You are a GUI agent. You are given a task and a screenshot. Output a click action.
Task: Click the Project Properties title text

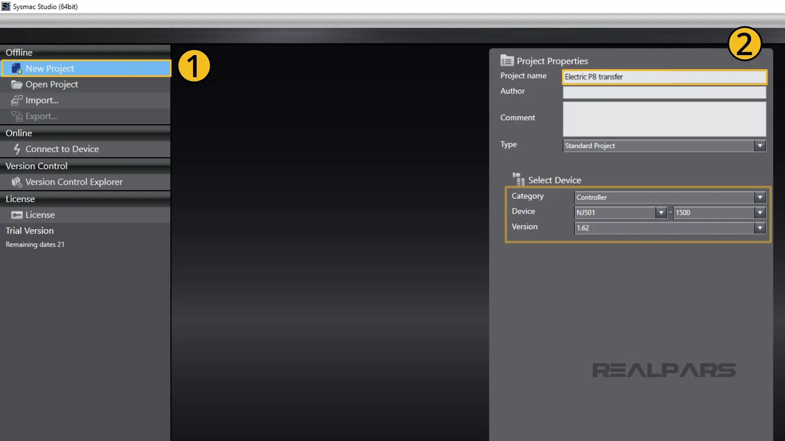click(x=552, y=61)
